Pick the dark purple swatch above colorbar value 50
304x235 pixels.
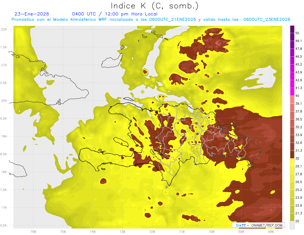tap(292, 29)
